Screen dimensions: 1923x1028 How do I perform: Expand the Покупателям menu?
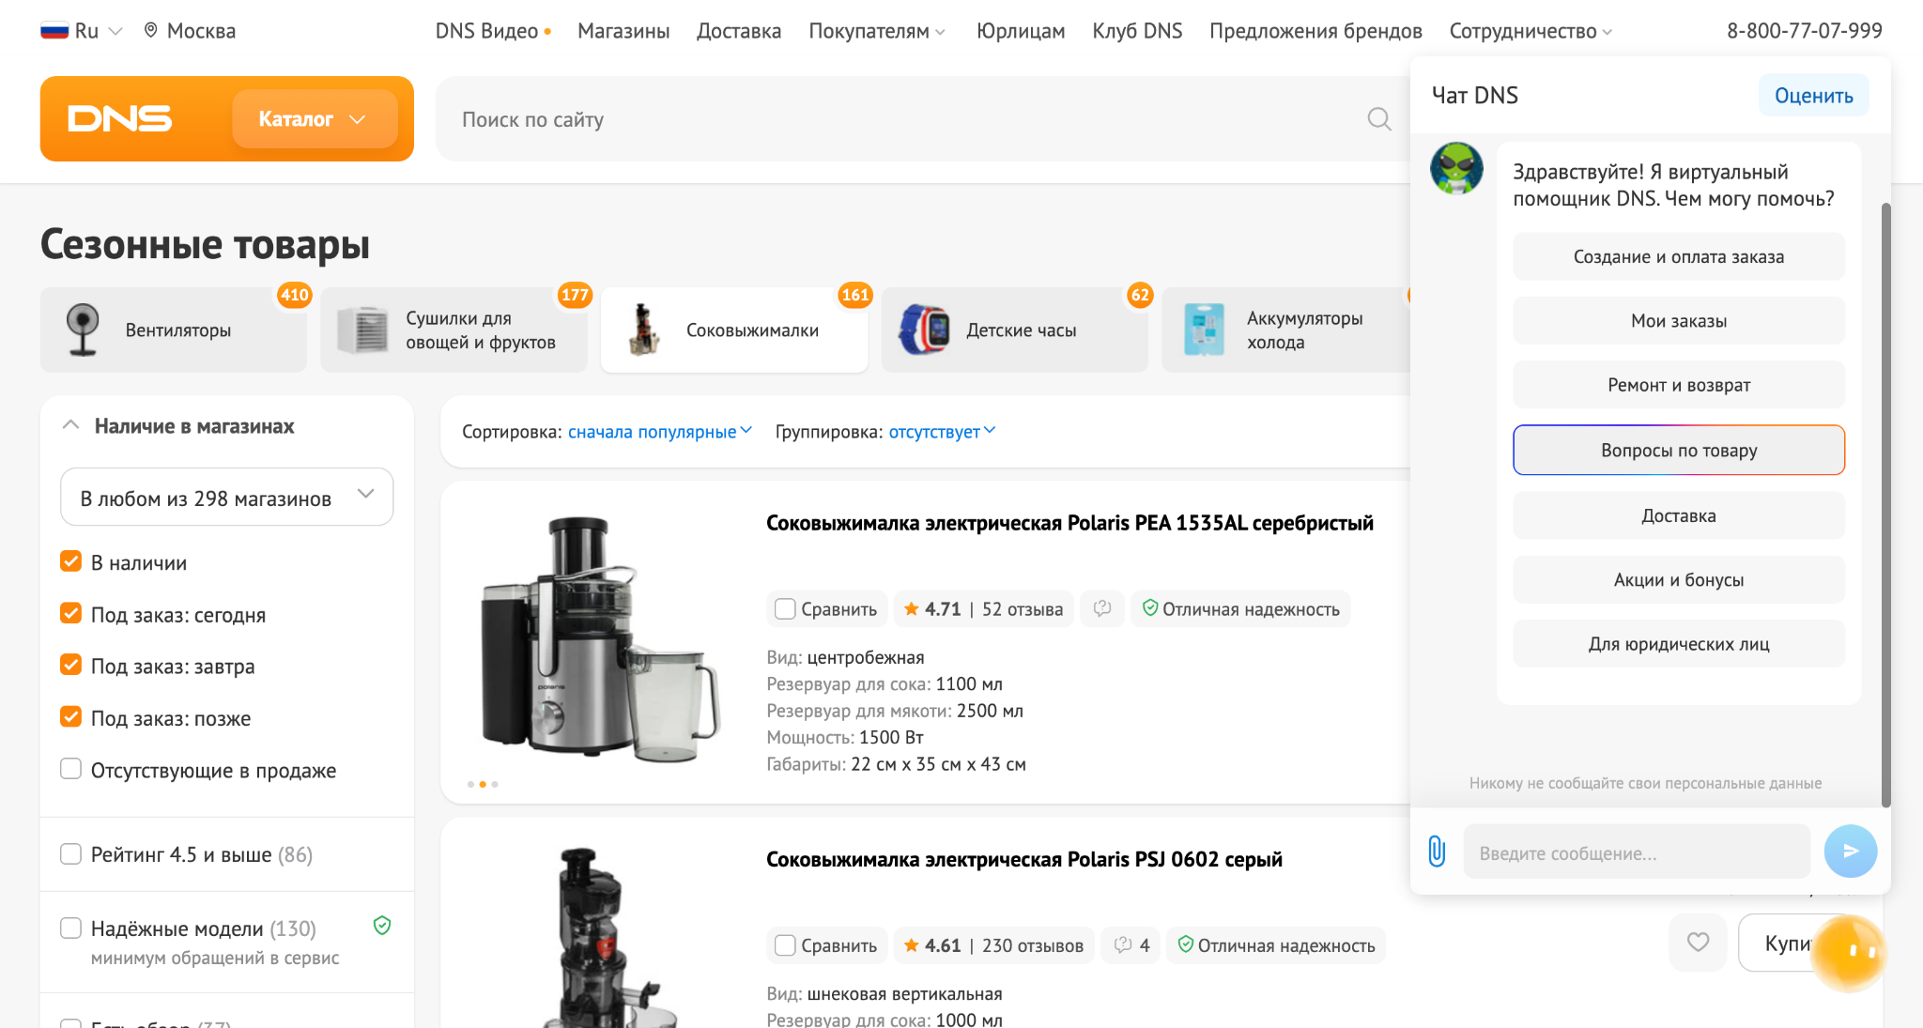pyautogui.click(x=877, y=31)
